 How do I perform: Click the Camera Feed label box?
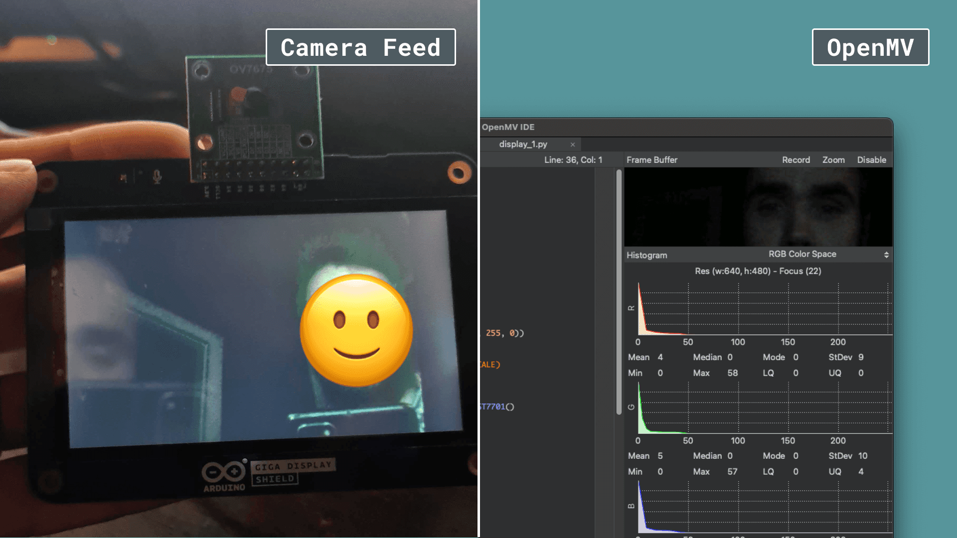[x=360, y=47]
